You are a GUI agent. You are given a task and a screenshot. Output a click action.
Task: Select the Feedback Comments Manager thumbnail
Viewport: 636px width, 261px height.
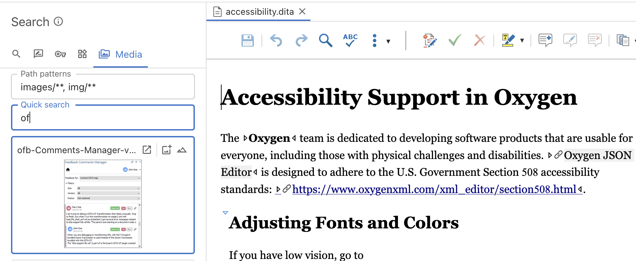coord(103,204)
